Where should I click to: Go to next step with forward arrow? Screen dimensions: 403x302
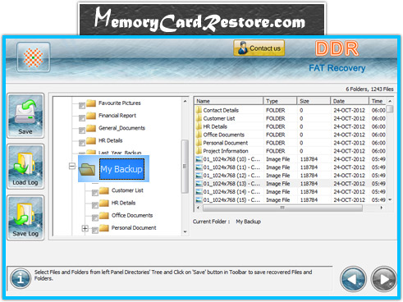pos(384,279)
